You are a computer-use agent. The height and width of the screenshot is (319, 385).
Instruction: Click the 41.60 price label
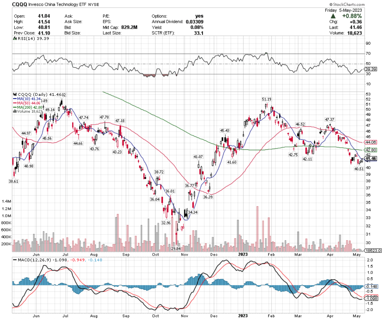click(232, 162)
